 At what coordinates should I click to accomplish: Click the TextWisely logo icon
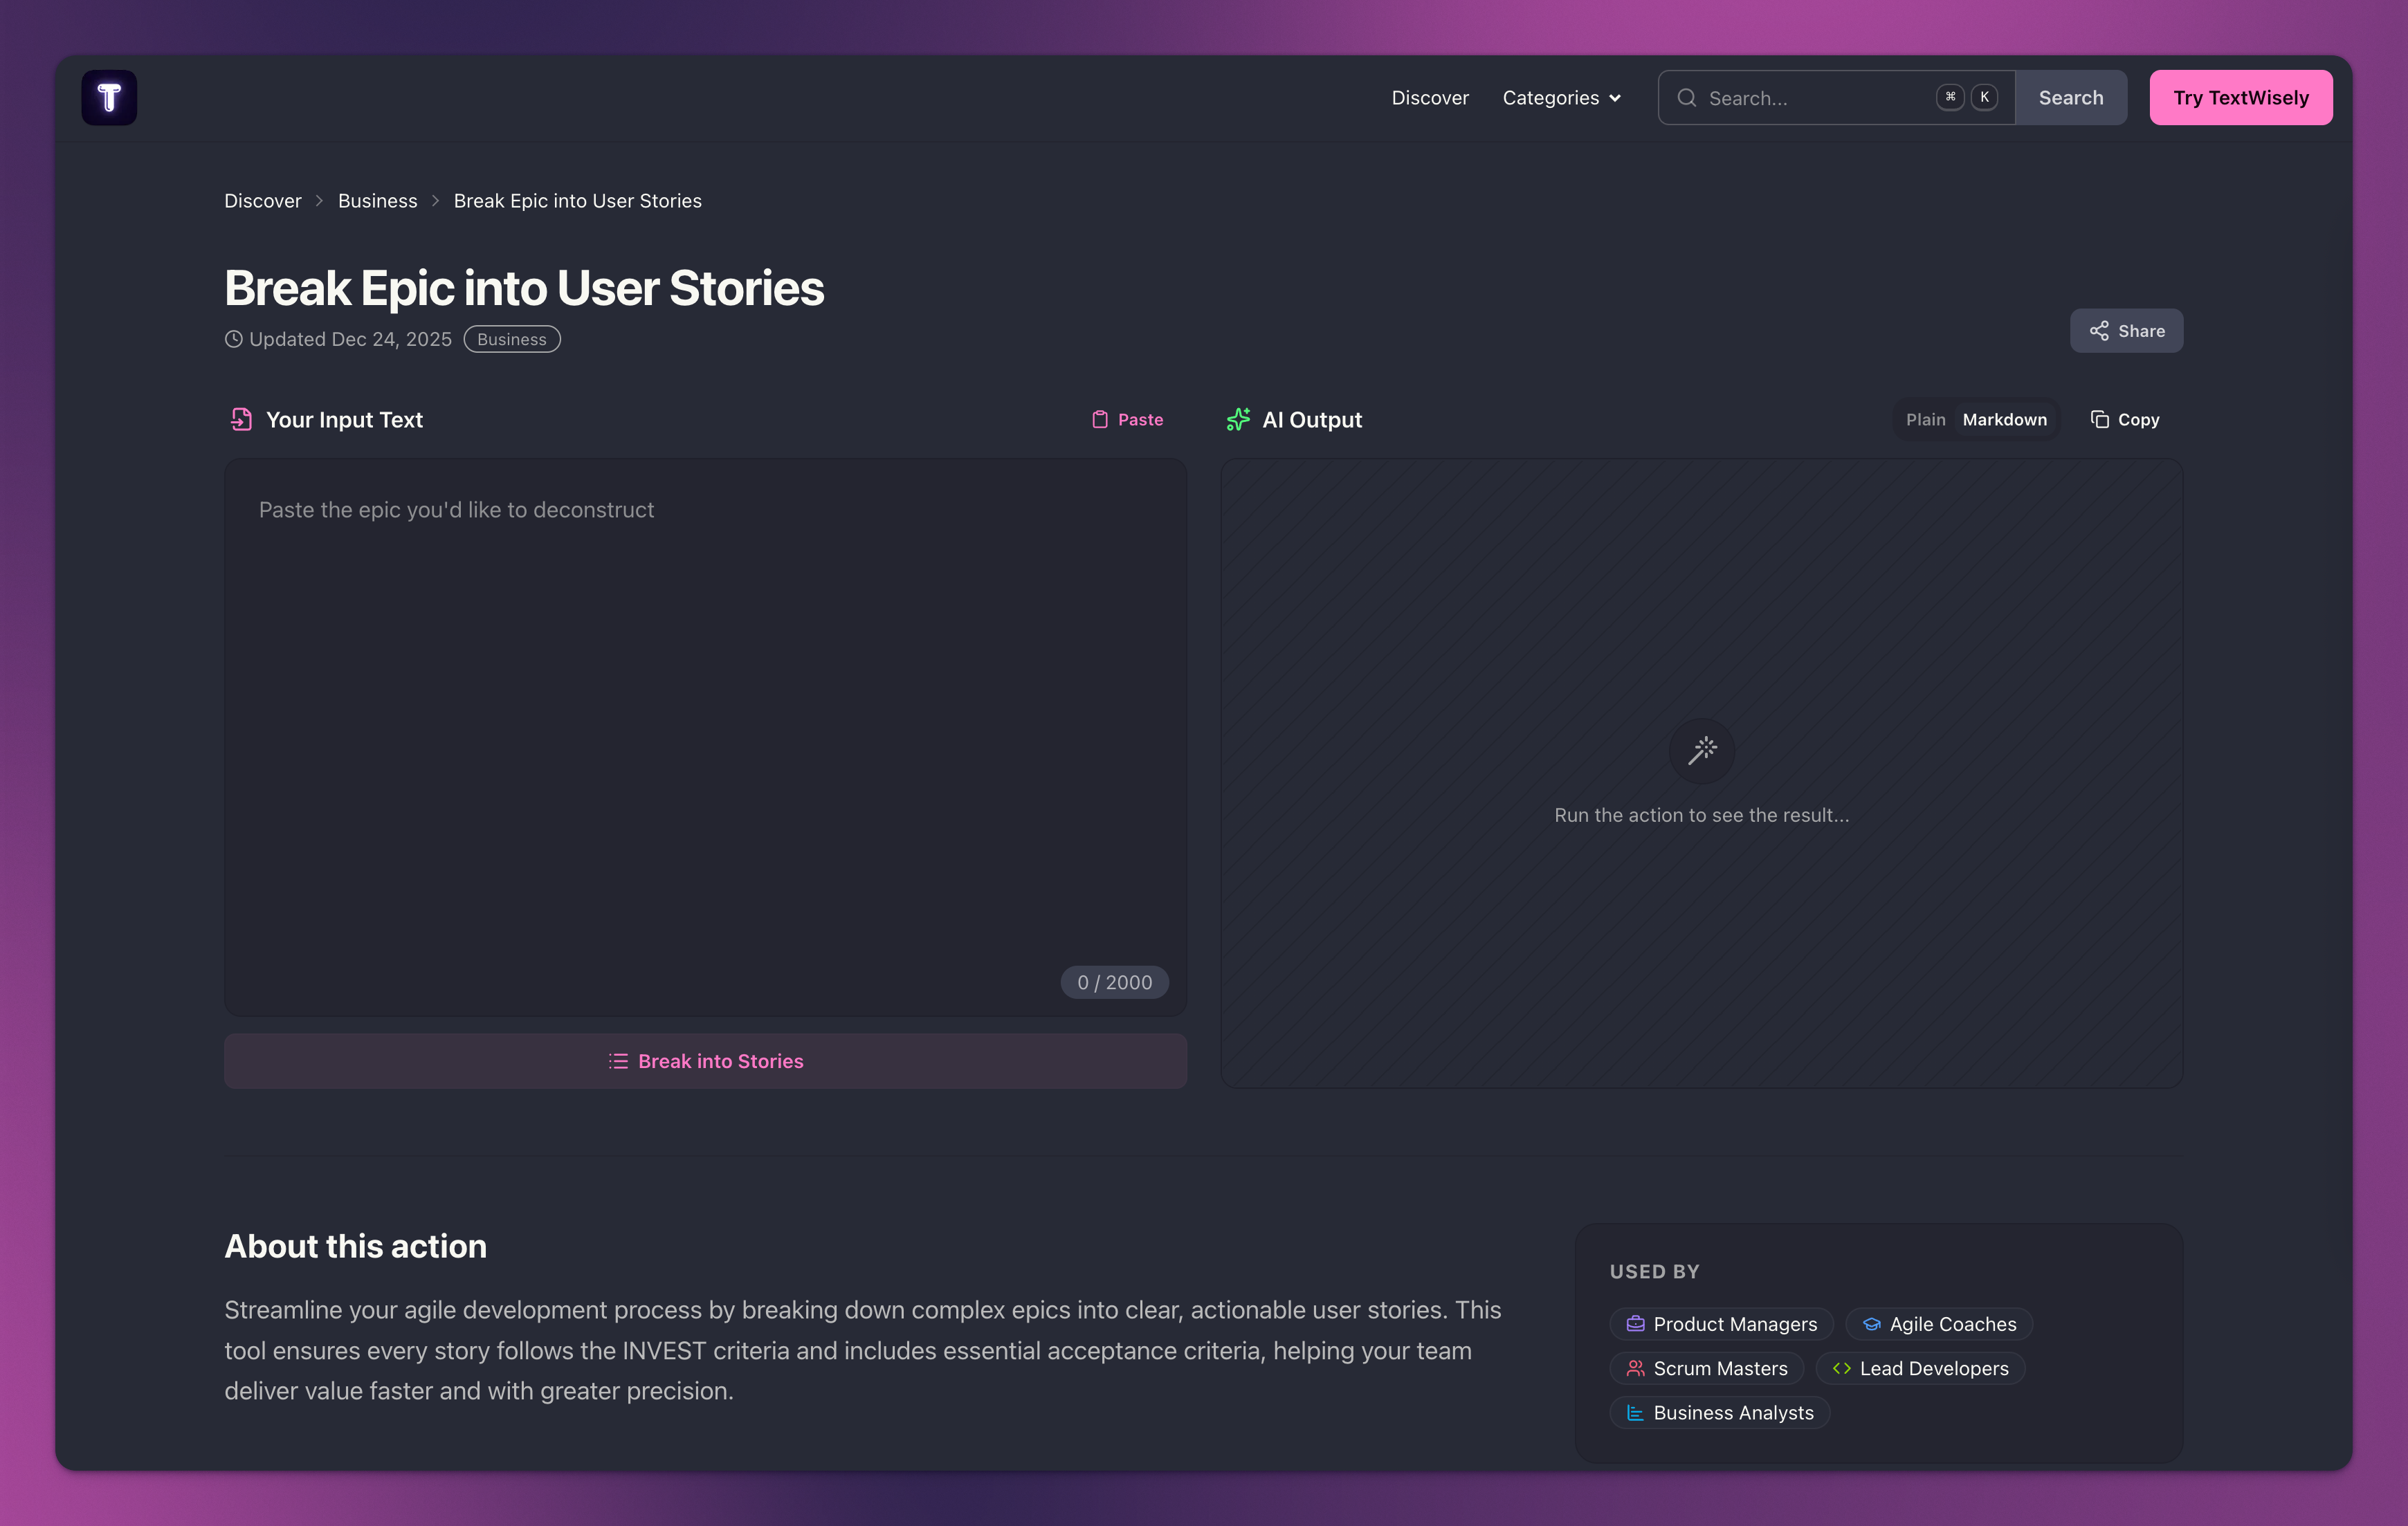pyautogui.click(x=109, y=97)
